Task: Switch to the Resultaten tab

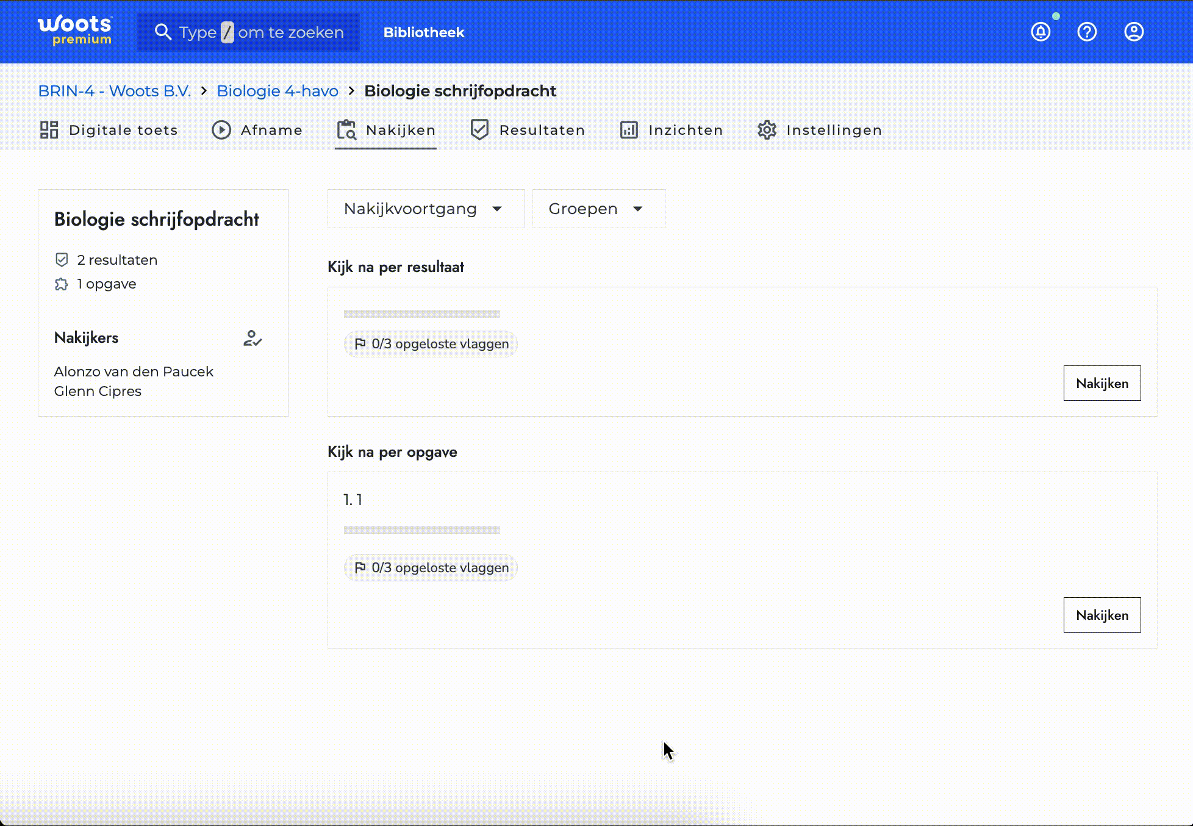Action: pos(528,130)
